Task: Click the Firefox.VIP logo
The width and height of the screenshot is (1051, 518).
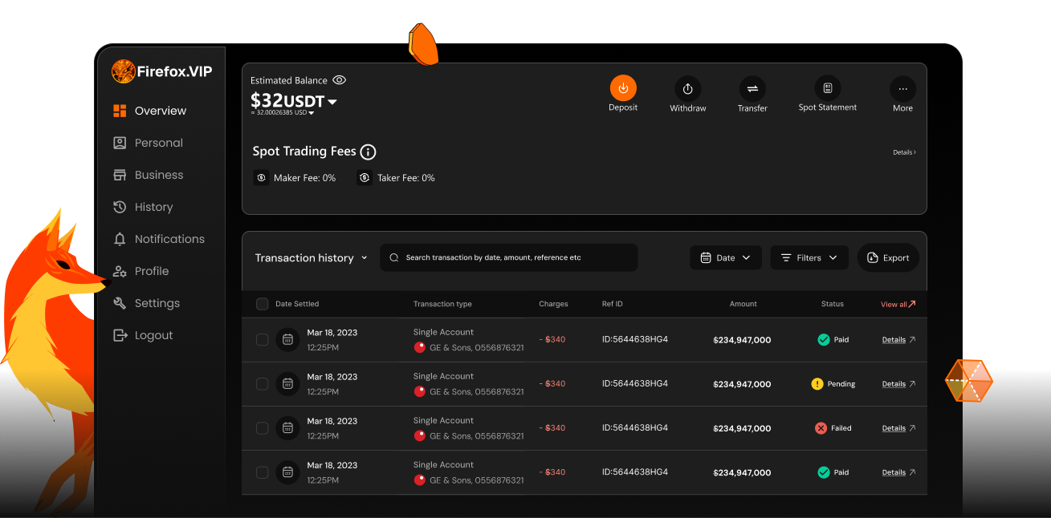Action: (162, 71)
